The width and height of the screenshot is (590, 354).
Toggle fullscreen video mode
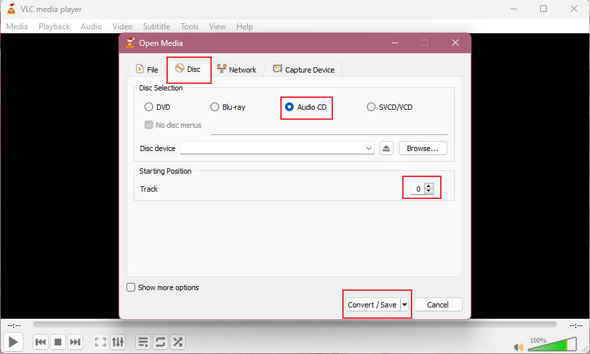point(101,342)
